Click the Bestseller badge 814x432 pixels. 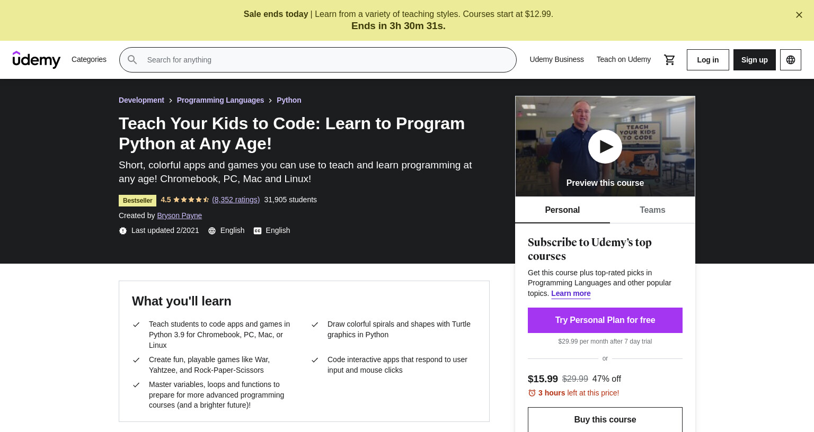pos(138,201)
